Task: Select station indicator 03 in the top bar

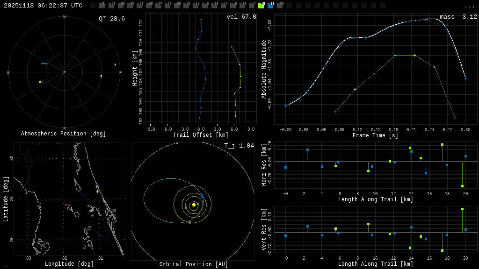Action: (121, 6)
